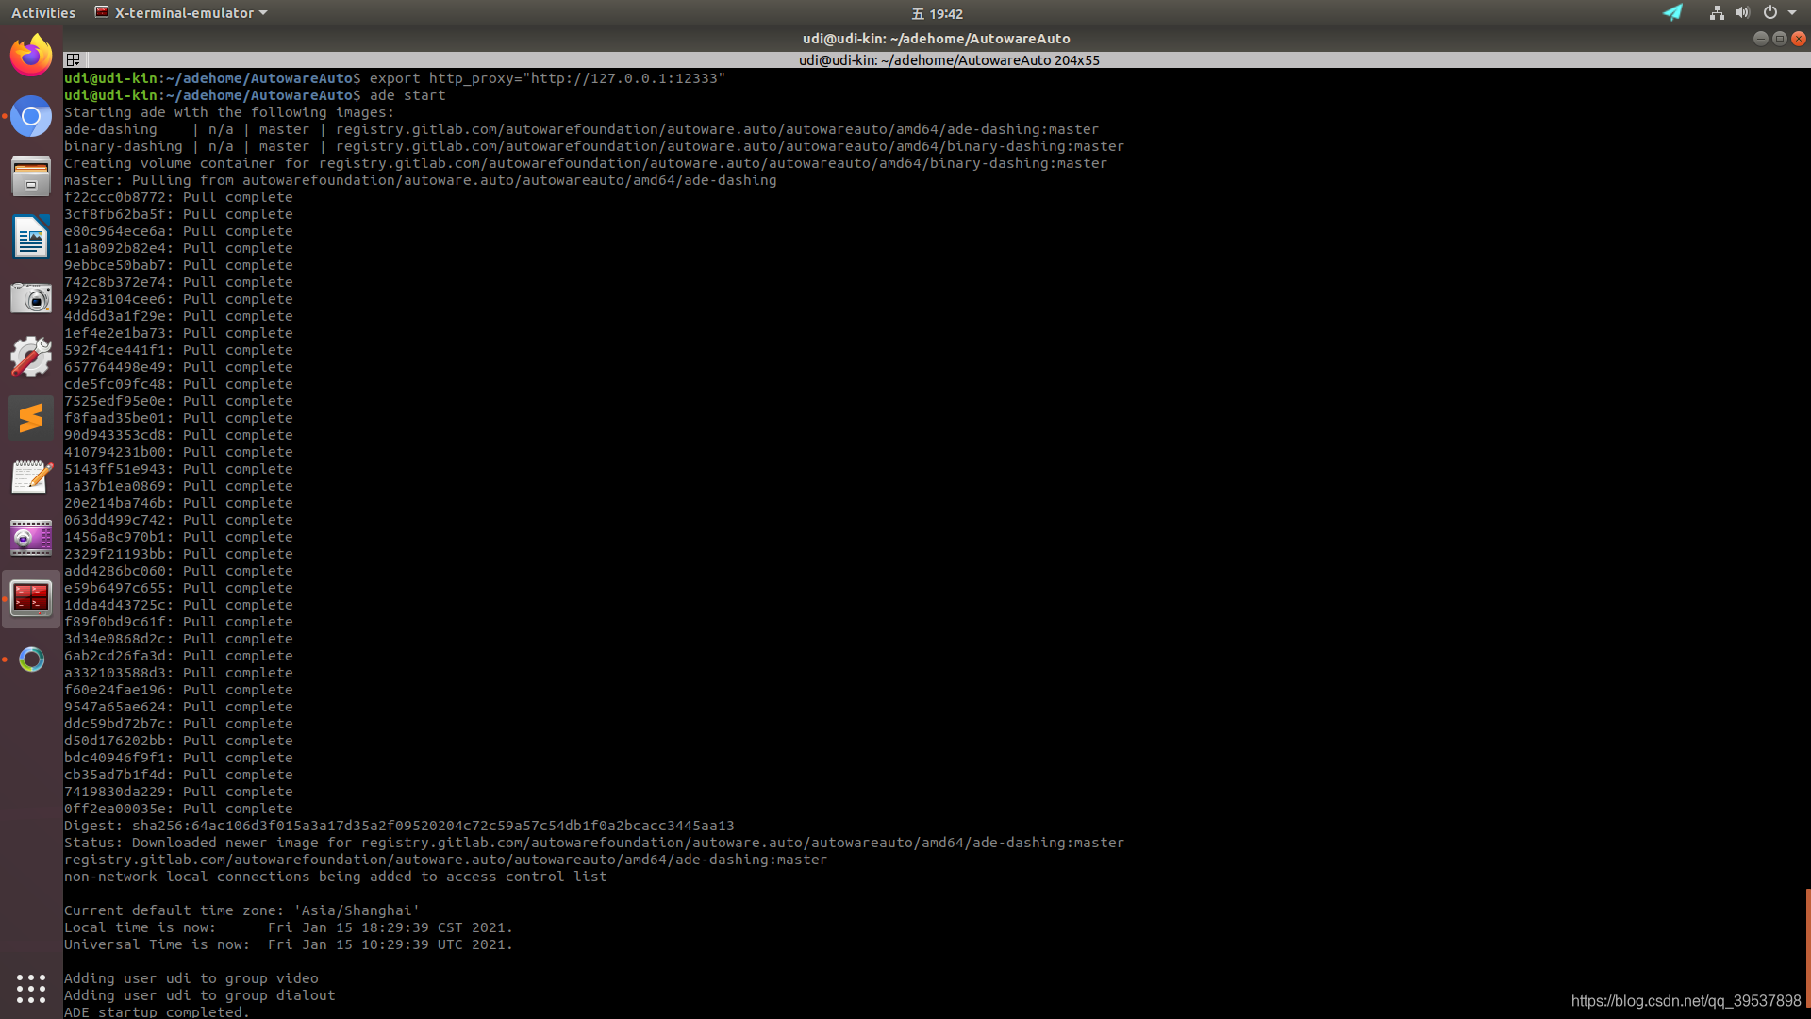Open LibreOffice Writer from dock
Screen dimensions: 1811x1019
(x=31, y=237)
